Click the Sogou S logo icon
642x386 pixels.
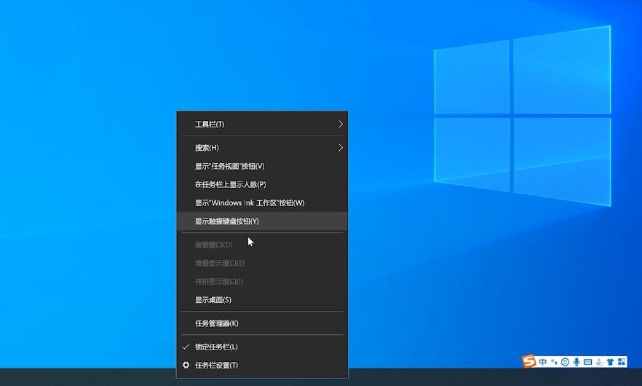pyautogui.click(x=528, y=361)
